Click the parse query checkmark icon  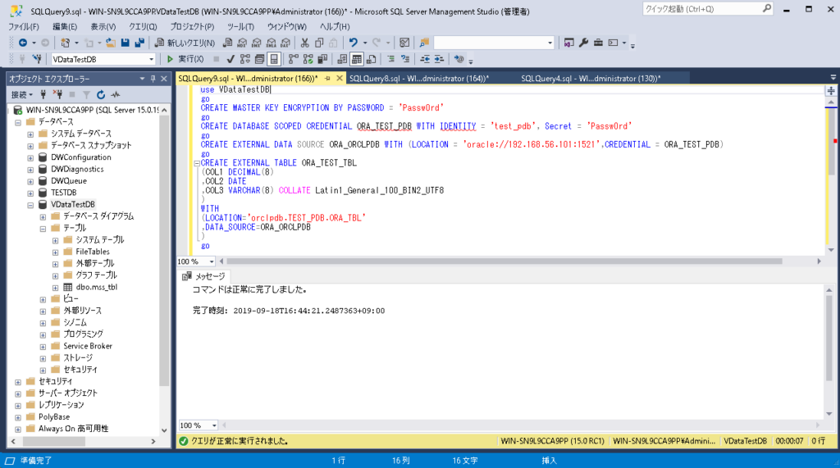pos(231,59)
